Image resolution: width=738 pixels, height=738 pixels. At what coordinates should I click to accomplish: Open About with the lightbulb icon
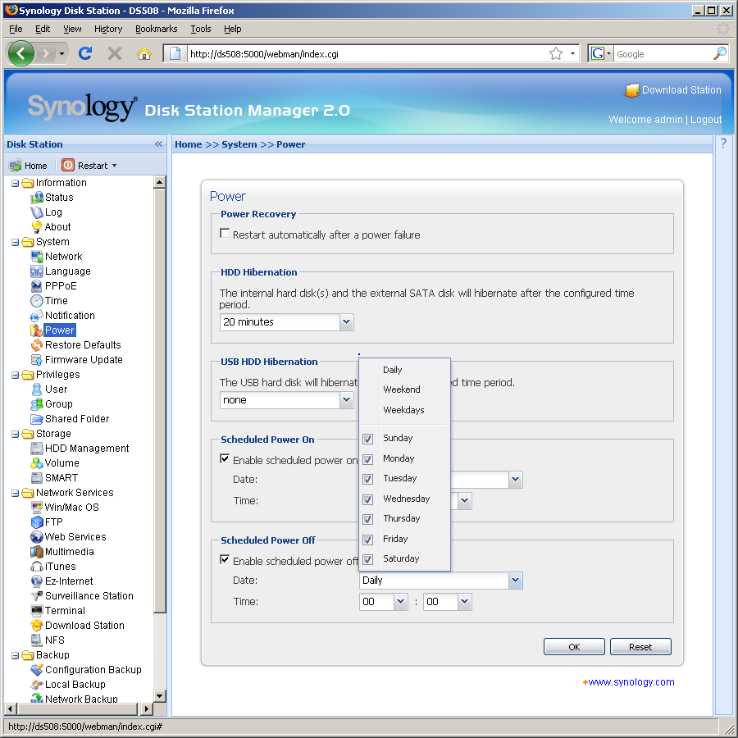[x=37, y=227]
